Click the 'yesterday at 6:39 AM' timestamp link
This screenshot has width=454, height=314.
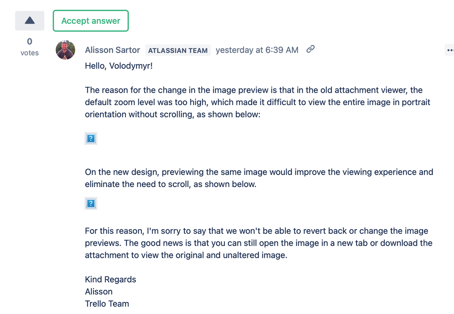(x=257, y=50)
